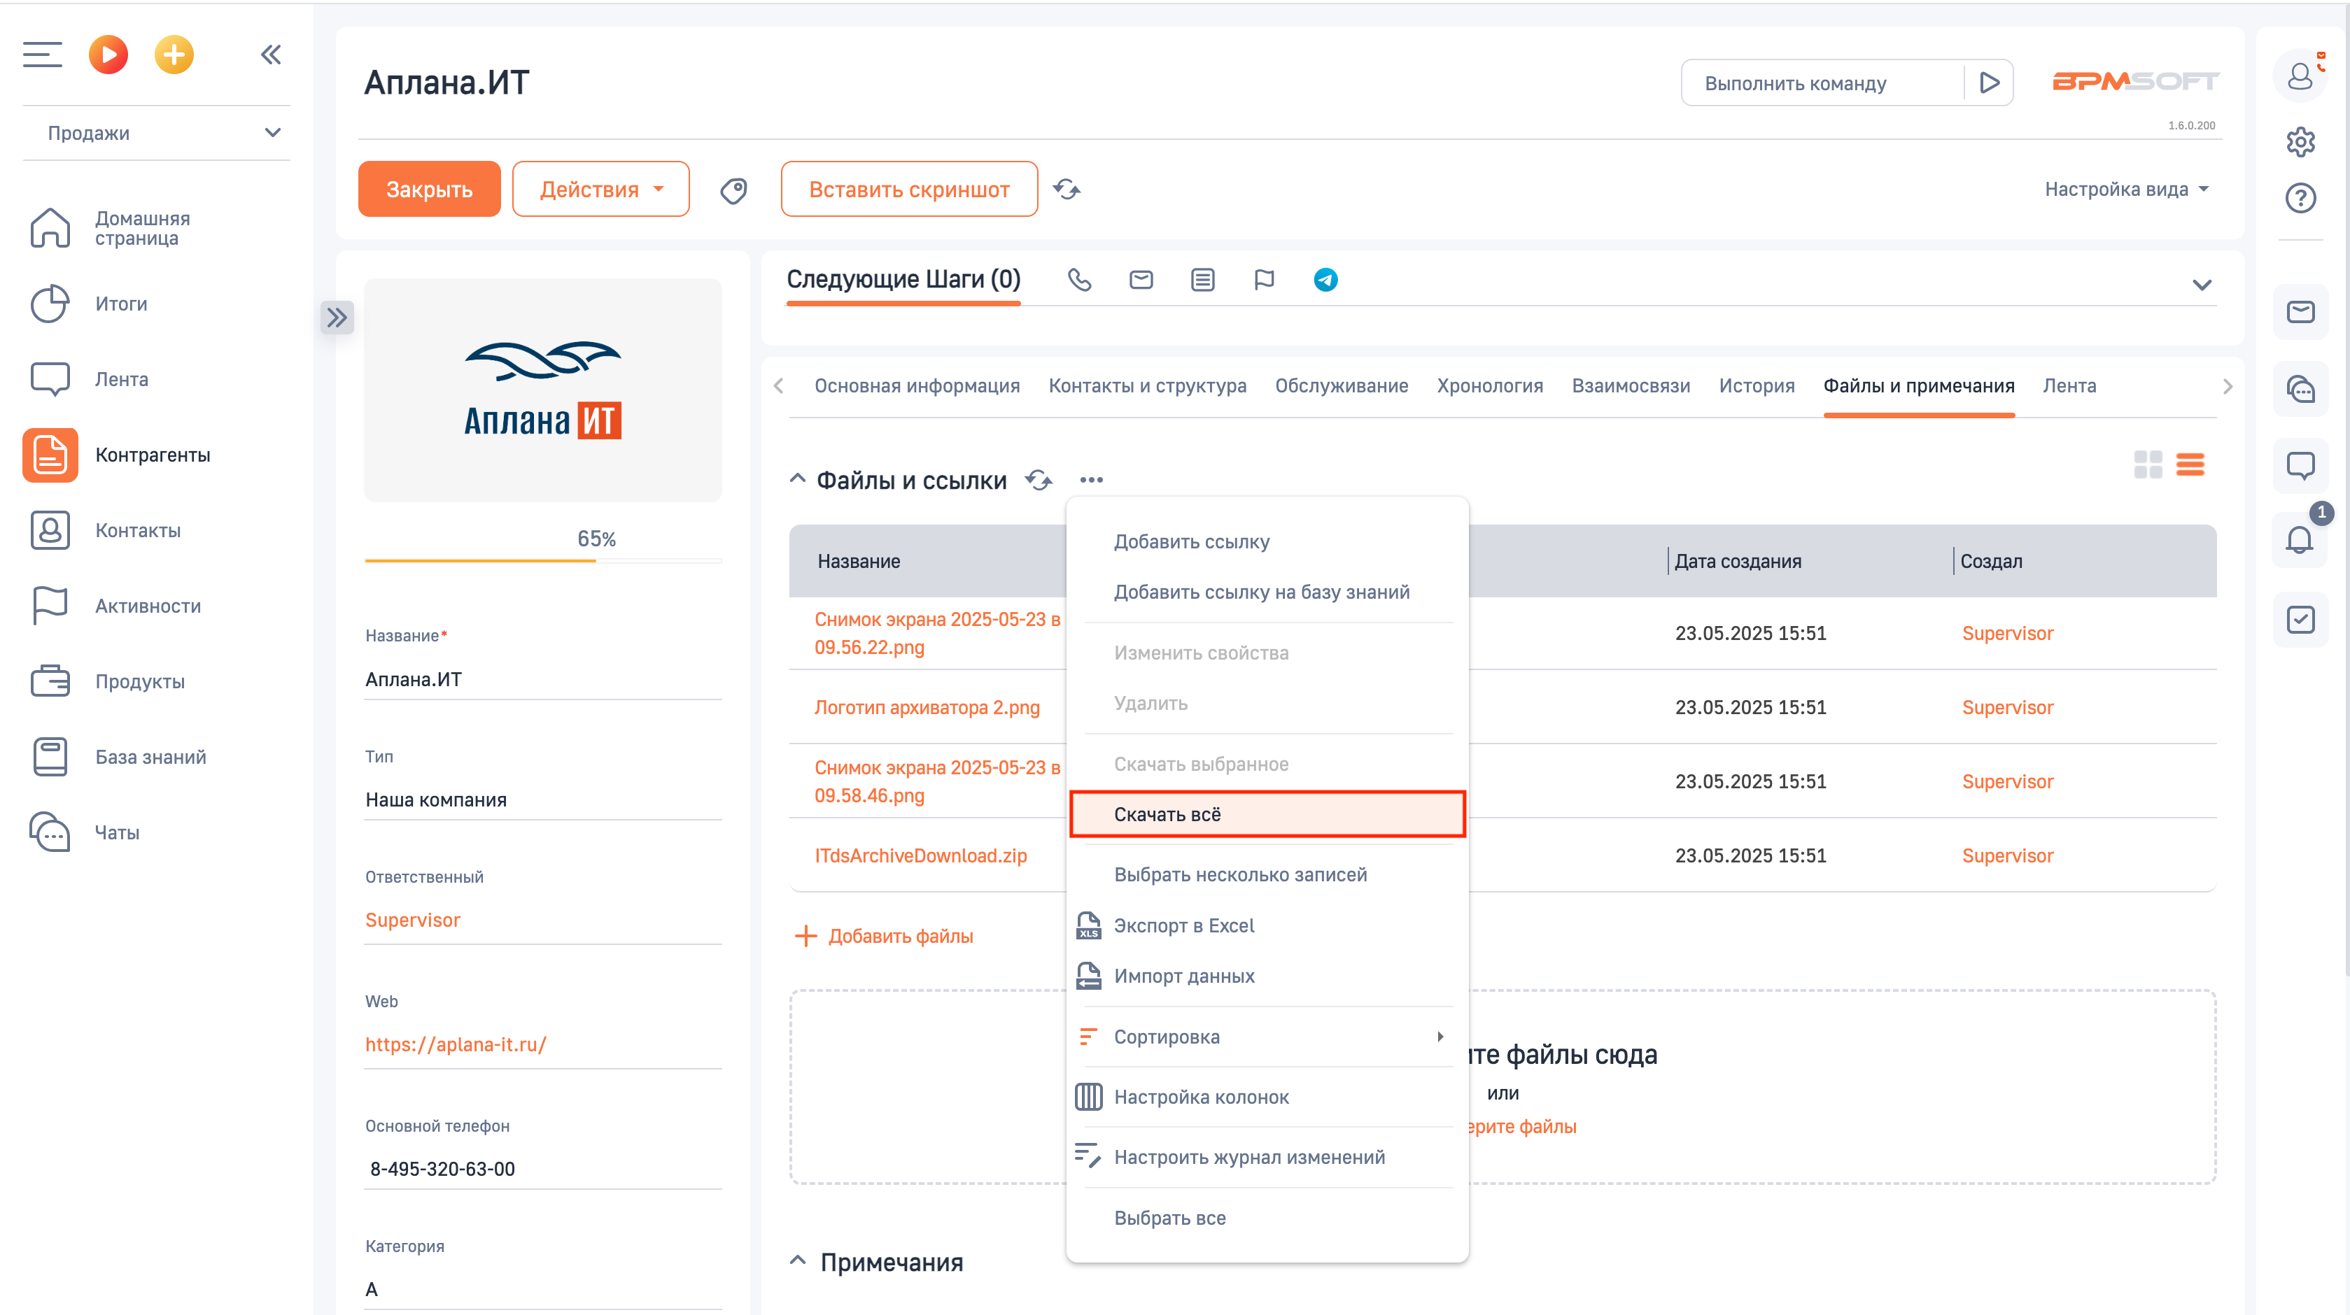Screen dimensions: 2350x1315
Task: Switch to the Хронология tab
Action: point(1489,385)
